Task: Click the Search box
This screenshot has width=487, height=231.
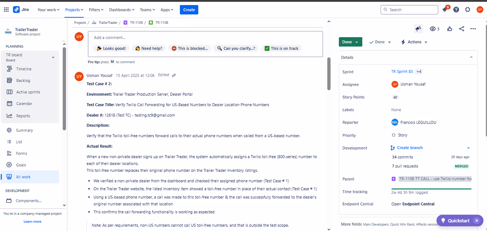Action: coord(409,10)
